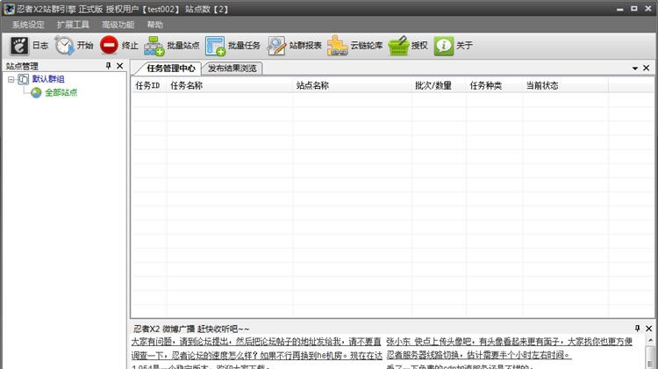Open the 系统设定 menu
This screenshot has width=658, height=369.
tap(28, 25)
